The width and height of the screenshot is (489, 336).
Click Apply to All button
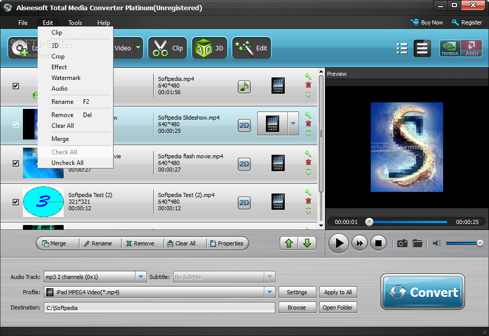pos(338,292)
